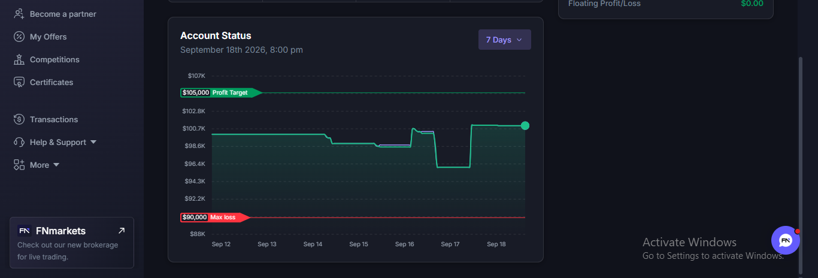
Task: Open the FNmarkets brokerage promo card
Action: pyautogui.click(x=72, y=243)
